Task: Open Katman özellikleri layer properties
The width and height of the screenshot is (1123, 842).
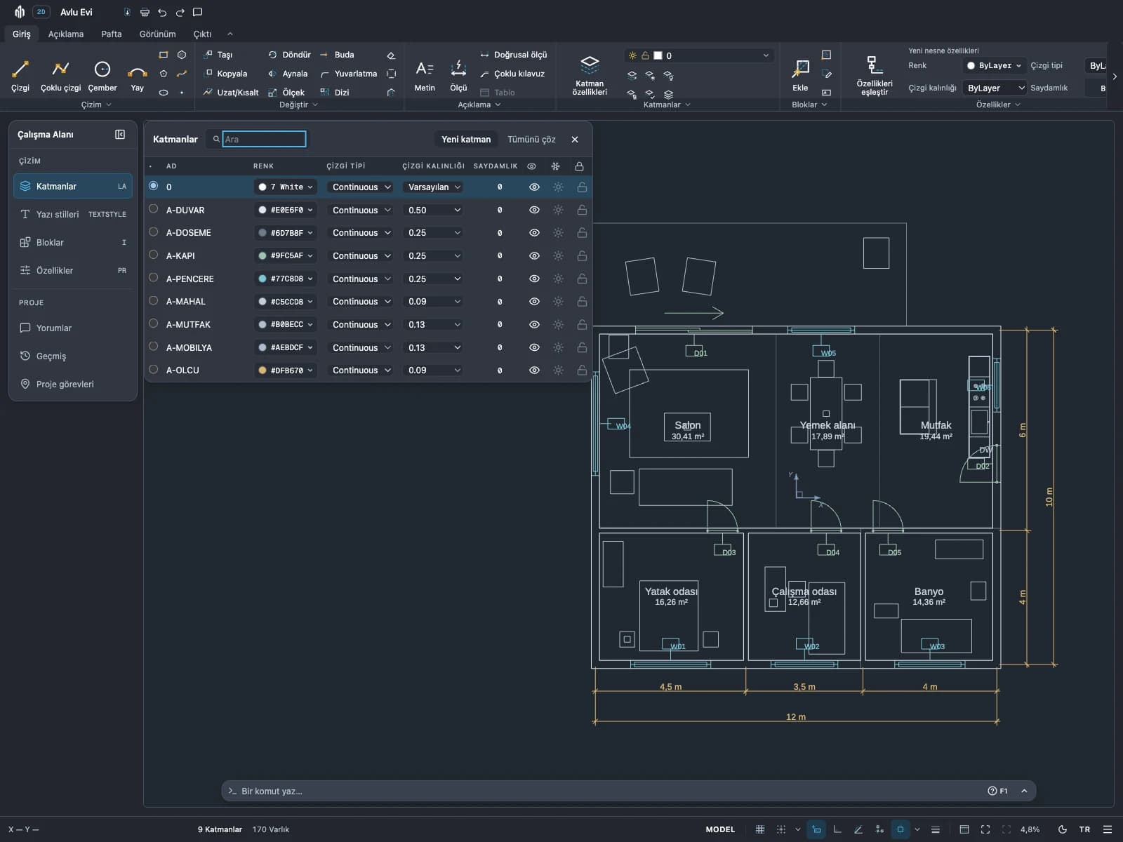Action: pos(590,76)
